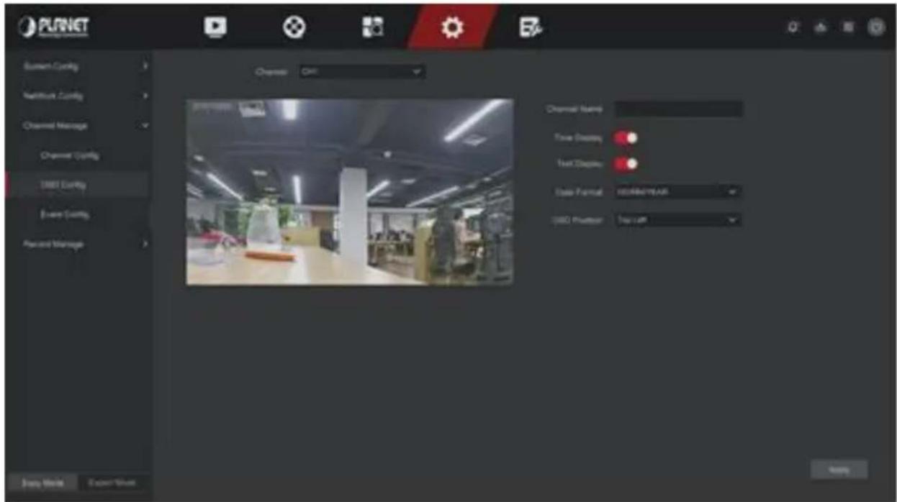
Task: Select OSD Config in the sidebar
Action: click(77, 185)
